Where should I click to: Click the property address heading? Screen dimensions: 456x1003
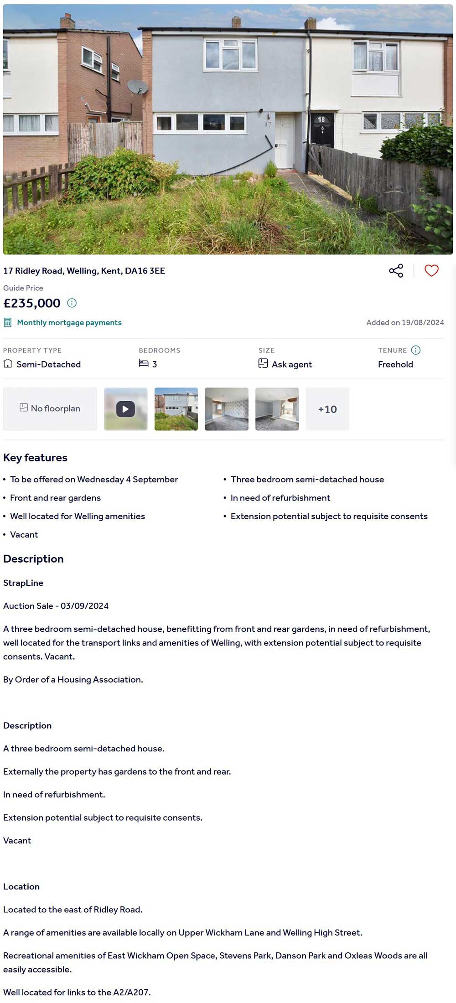(x=84, y=271)
